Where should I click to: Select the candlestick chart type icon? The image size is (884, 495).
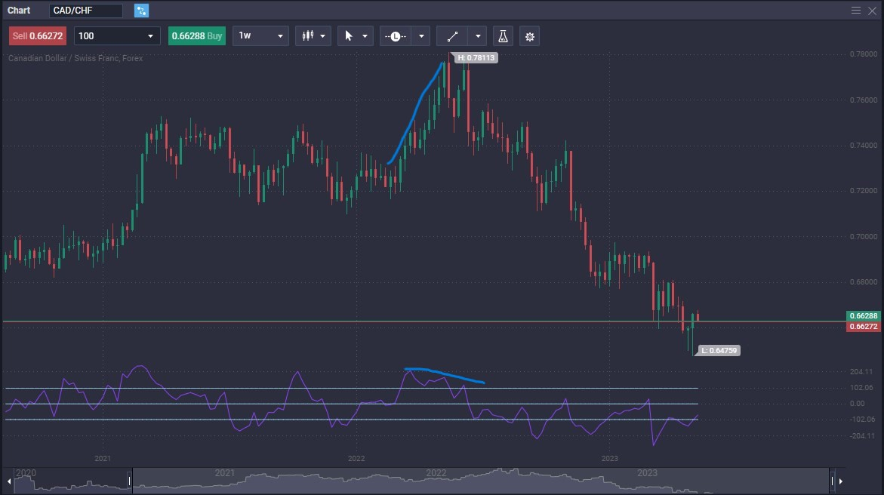point(309,35)
